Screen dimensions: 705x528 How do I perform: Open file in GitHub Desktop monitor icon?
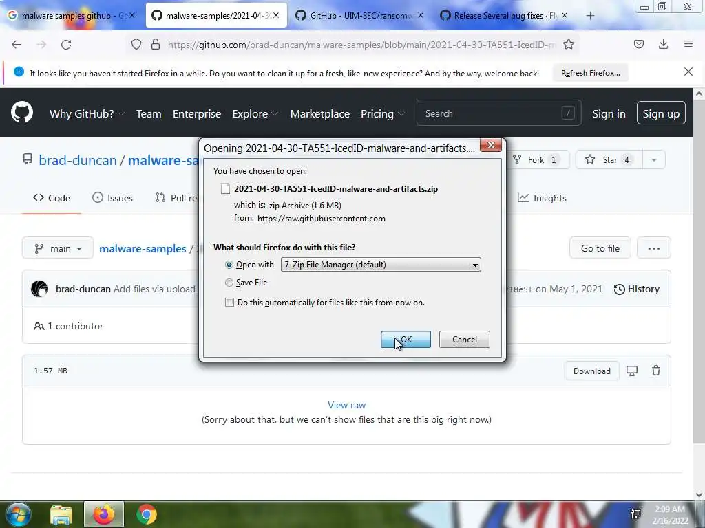[x=632, y=371]
